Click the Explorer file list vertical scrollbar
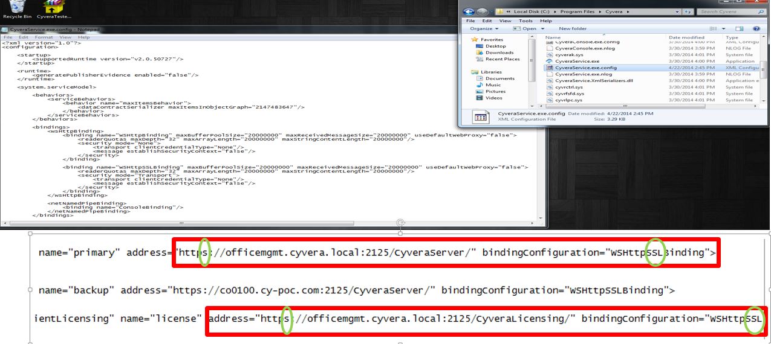Viewport: 771px width, 344px height. tap(763, 71)
